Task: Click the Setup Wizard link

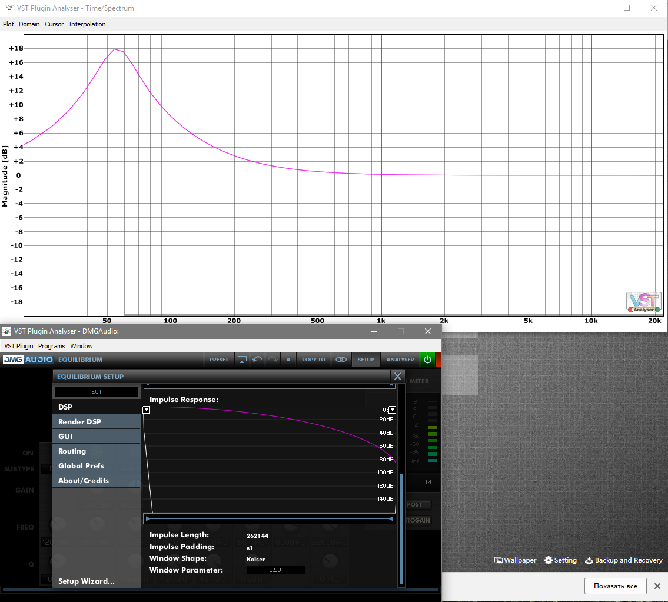Action: tap(87, 581)
